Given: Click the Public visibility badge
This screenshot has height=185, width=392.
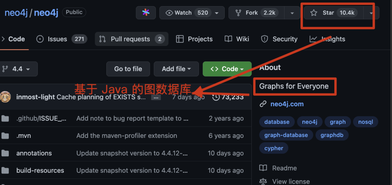Looking at the screenshot, I should tap(74, 12).
